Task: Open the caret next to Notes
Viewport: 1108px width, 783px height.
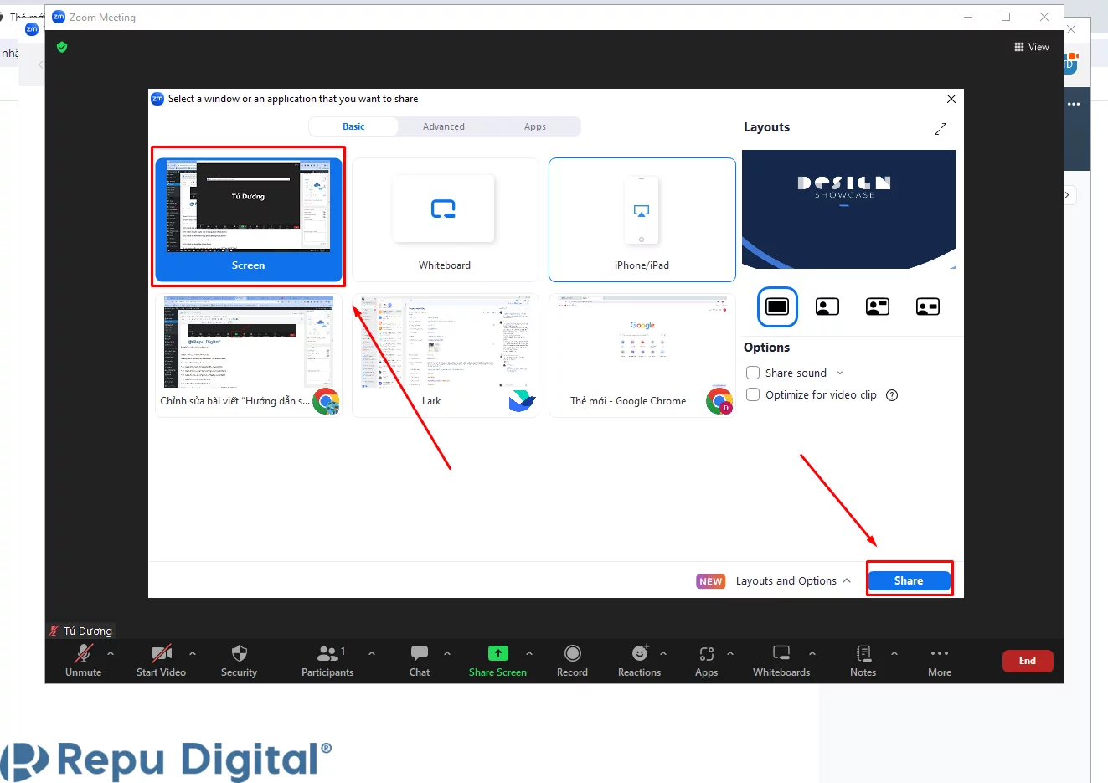Action: 894,653
